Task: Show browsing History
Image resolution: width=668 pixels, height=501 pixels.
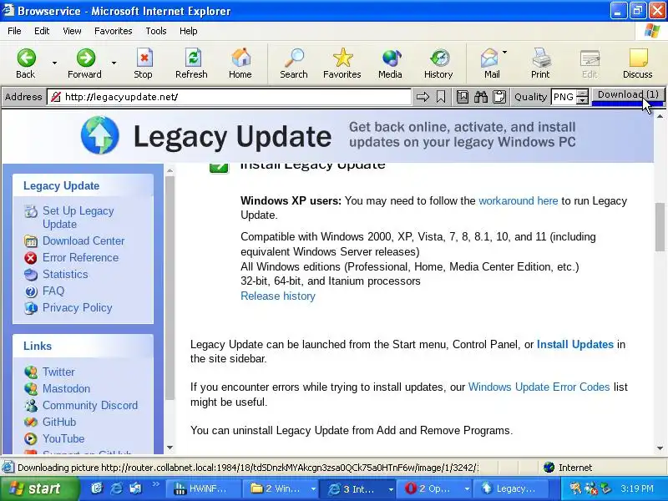Action: 438,64
